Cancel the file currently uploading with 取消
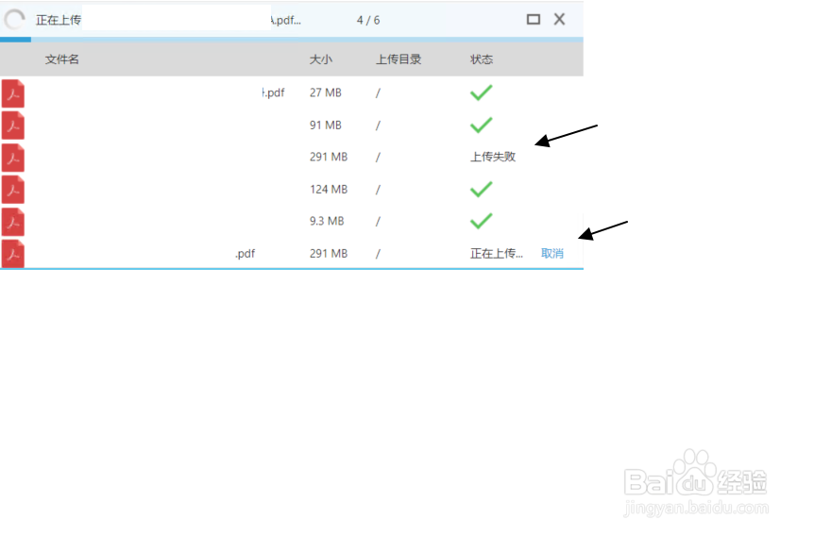 (x=551, y=253)
